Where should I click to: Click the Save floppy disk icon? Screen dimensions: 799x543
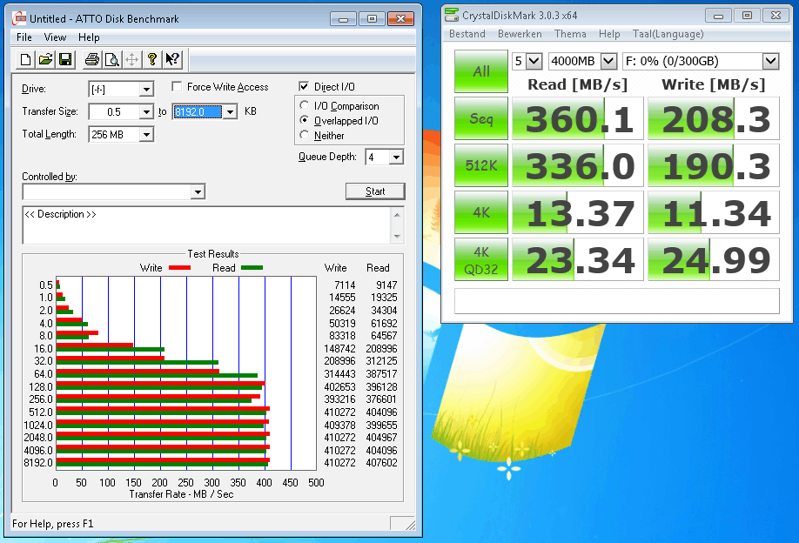[65, 59]
